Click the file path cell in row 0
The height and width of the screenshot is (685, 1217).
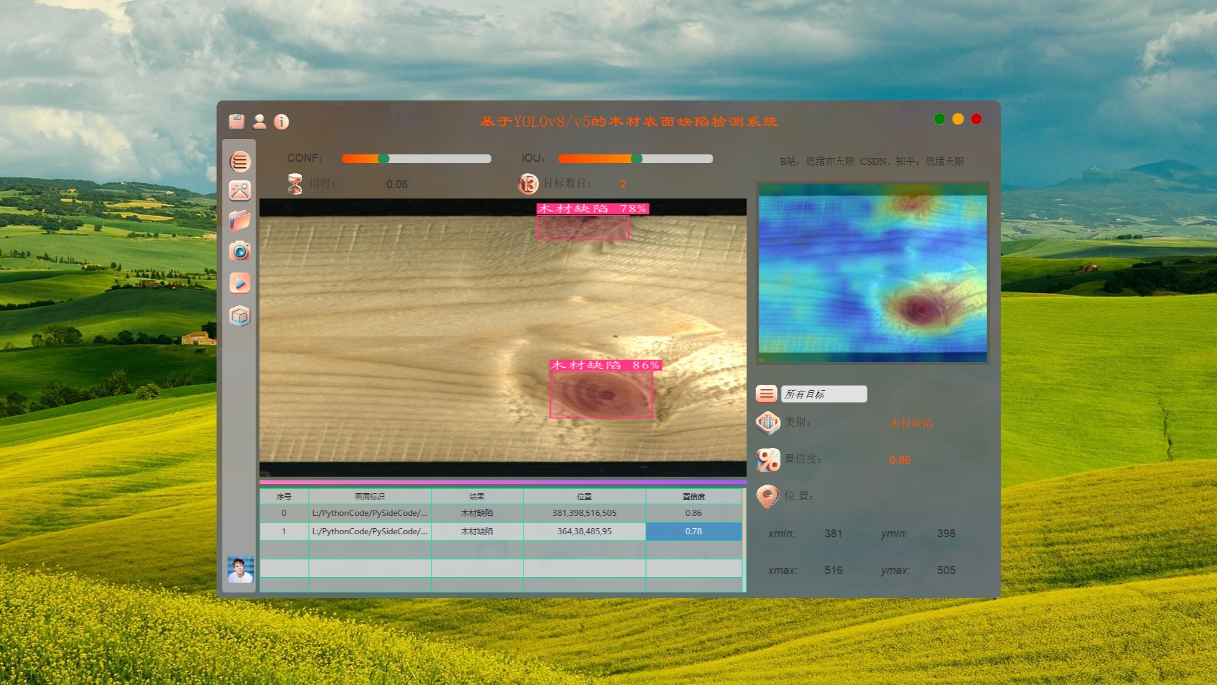[370, 513]
